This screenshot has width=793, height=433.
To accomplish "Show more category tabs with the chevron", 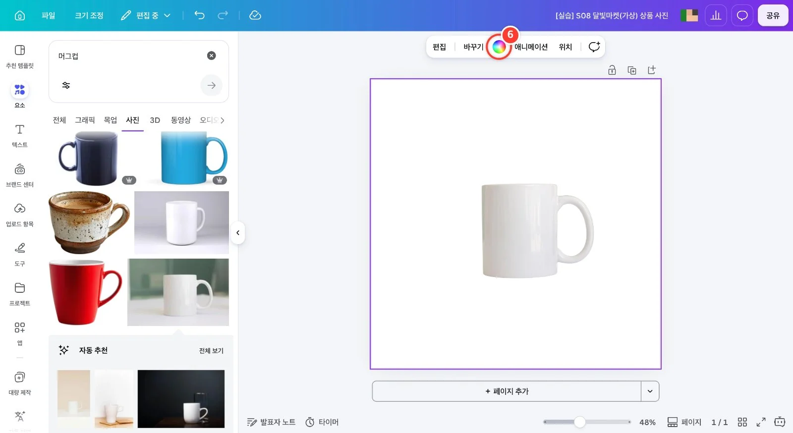I will 222,120.
